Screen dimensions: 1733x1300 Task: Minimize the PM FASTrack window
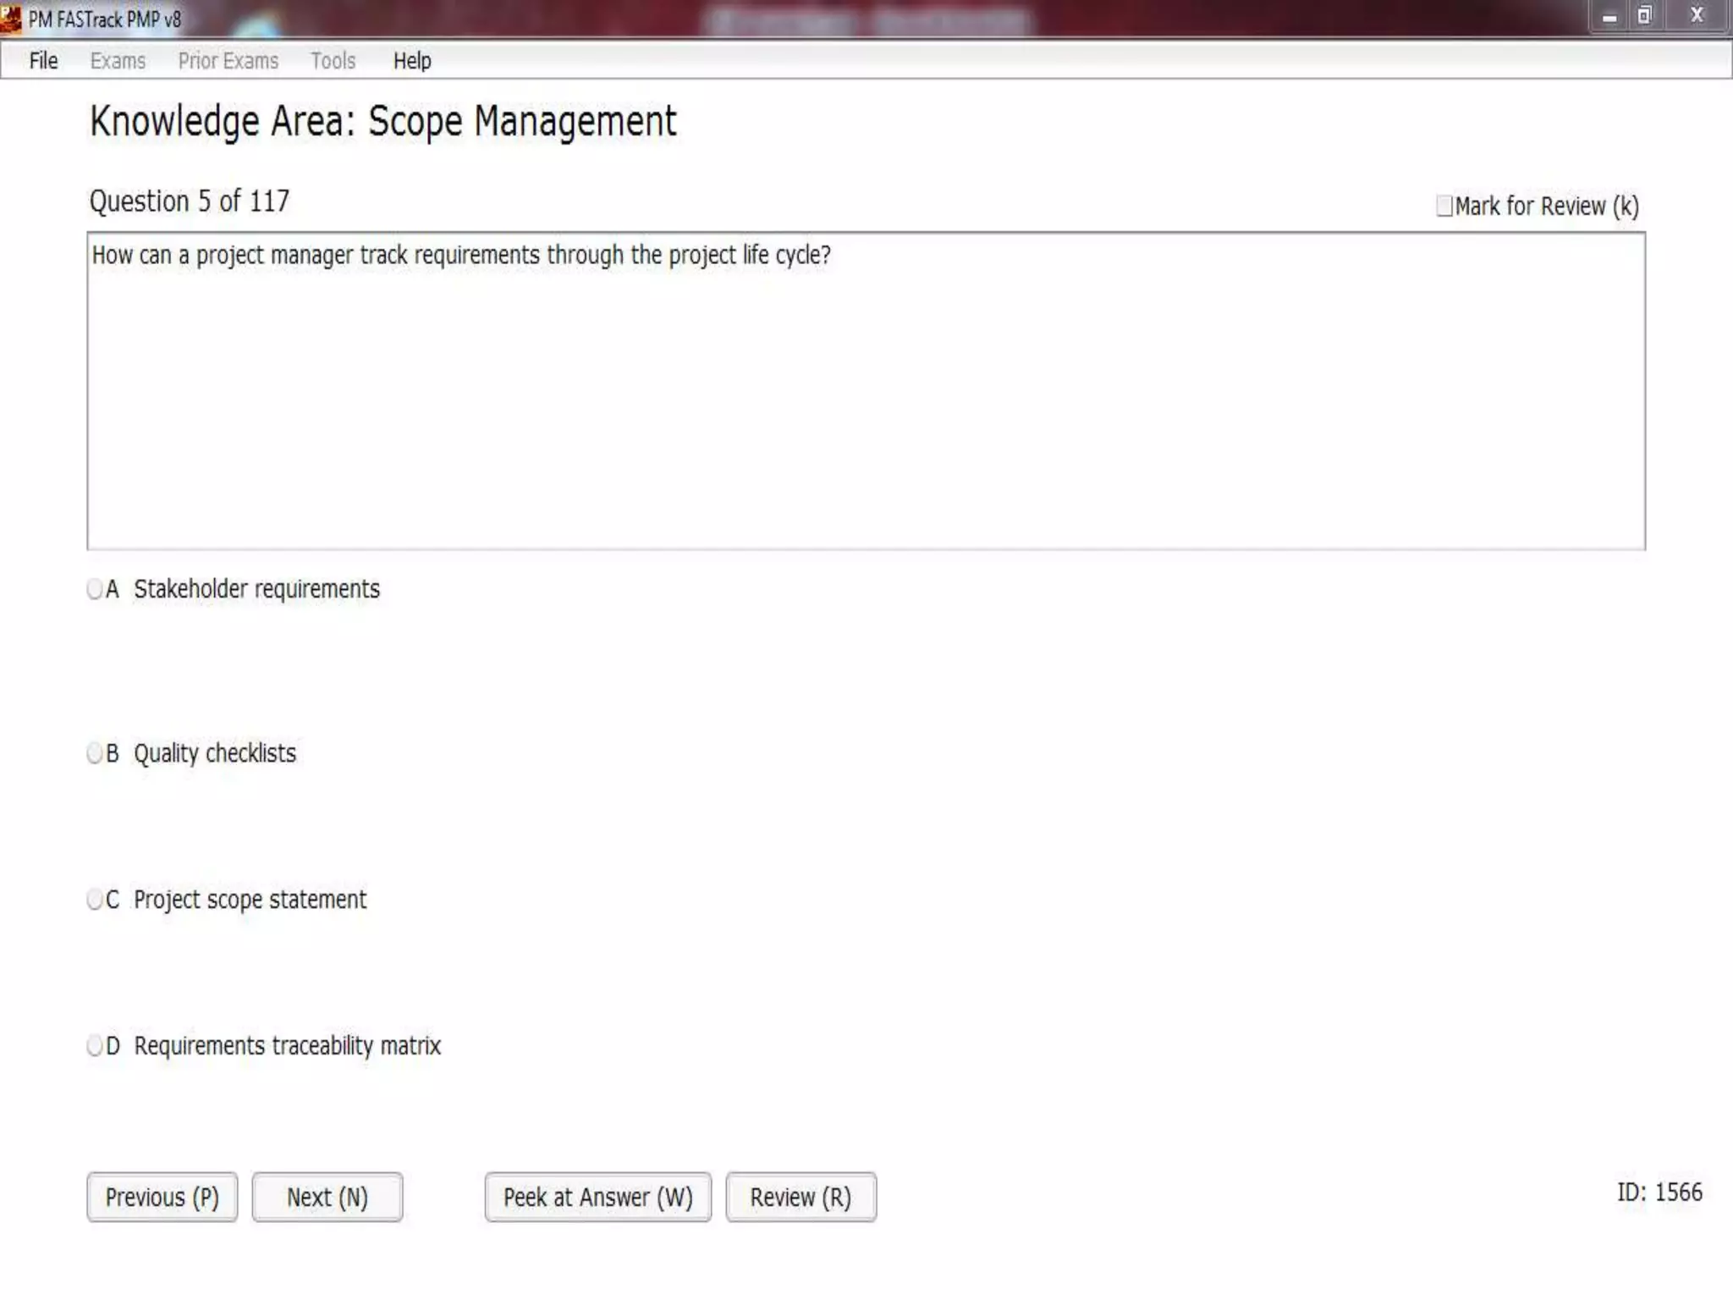pyautogui.click(x=1609, y=17)
